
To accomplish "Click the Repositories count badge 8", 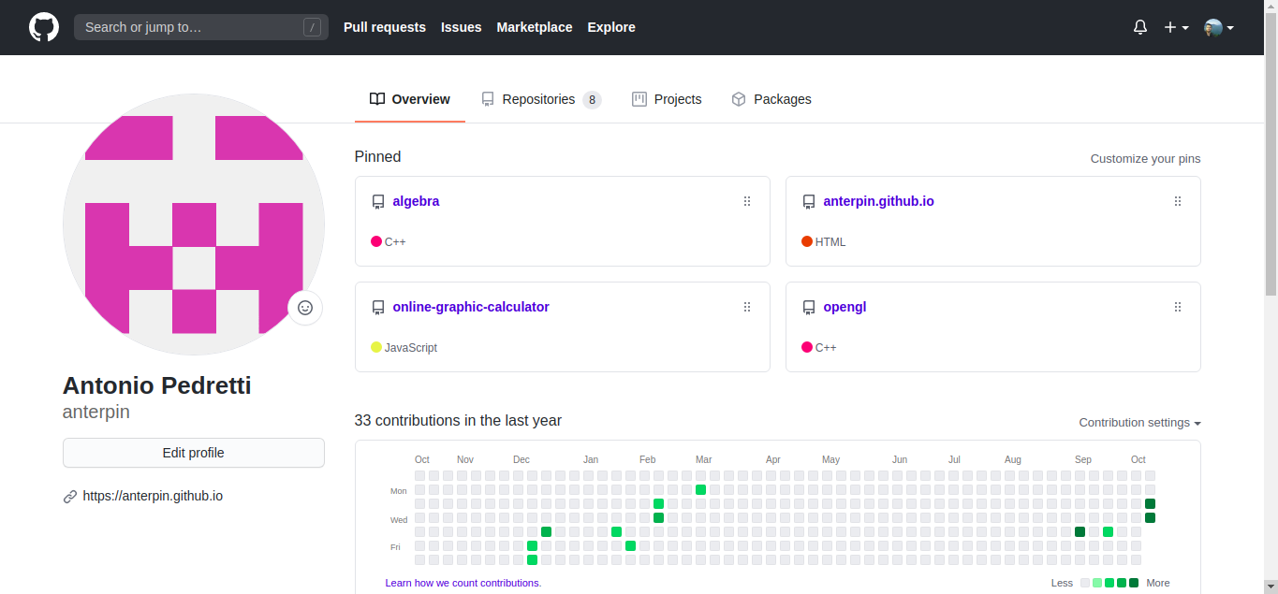I will (x=592, y=100).
